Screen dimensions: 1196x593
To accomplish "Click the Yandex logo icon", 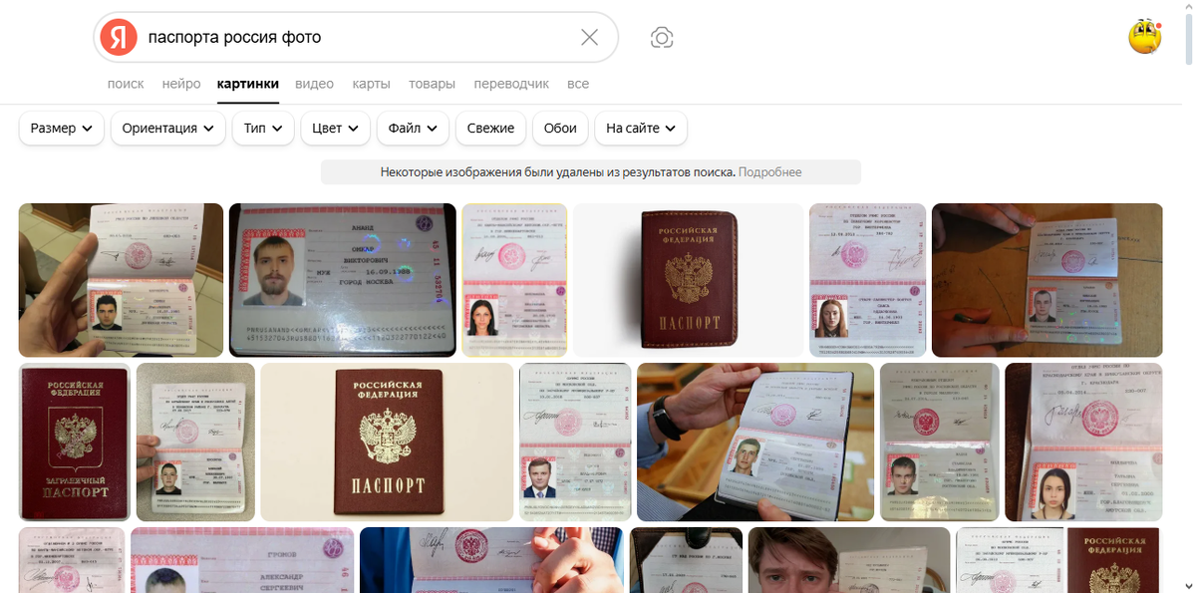I will click(x=119, y=38).
